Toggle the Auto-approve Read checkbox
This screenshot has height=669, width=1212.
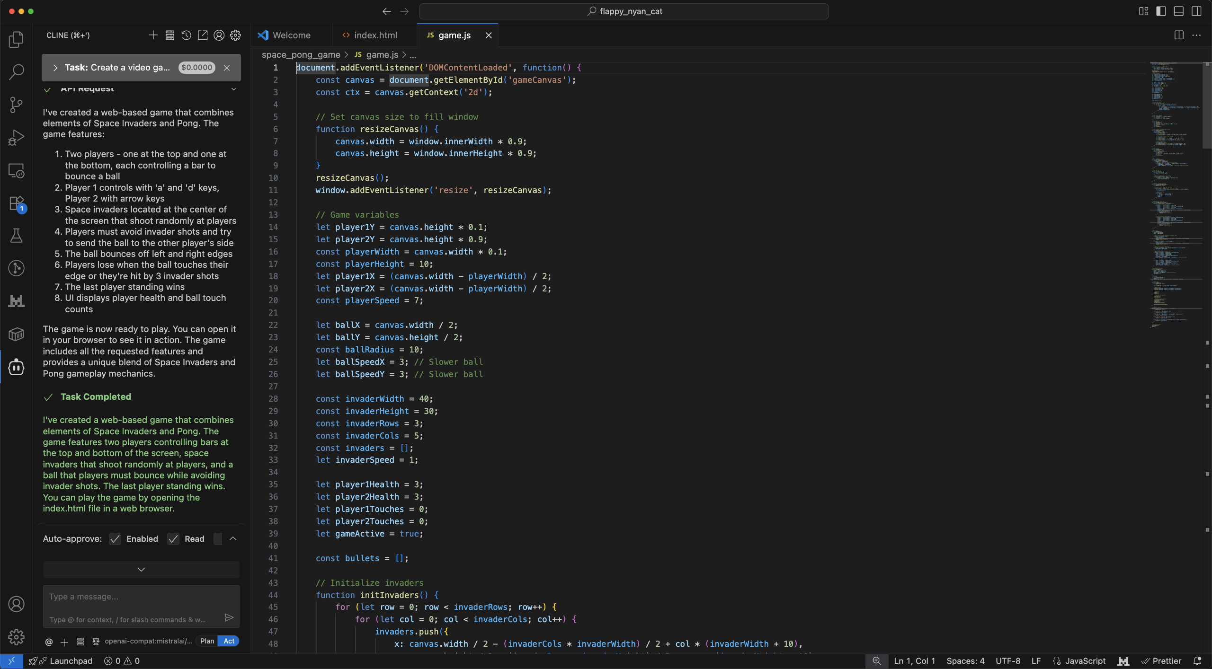point(173,539)
